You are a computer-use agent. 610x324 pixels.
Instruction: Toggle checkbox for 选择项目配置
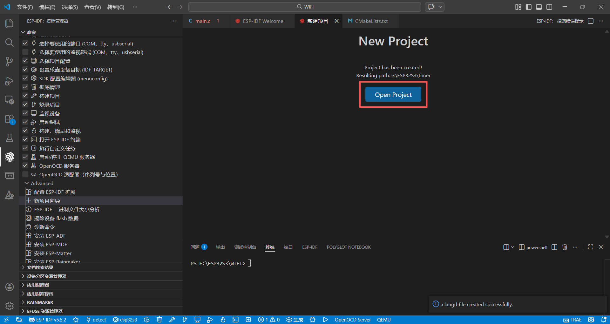(25, 61)
